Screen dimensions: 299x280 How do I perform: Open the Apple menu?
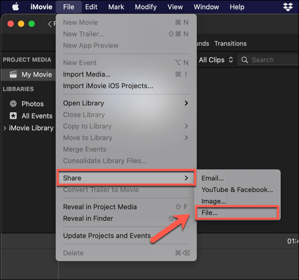16,7
